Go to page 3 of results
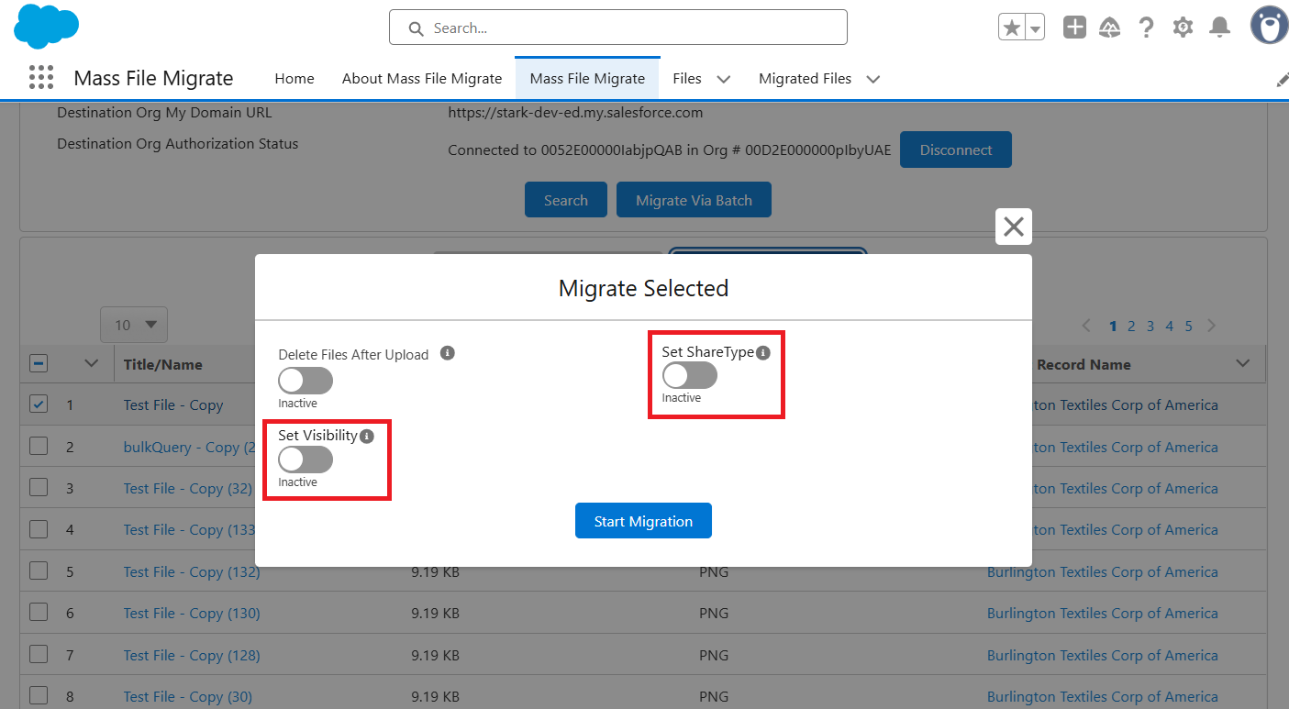Viewport: 1289px width, 709px height. click(1150, 326)
